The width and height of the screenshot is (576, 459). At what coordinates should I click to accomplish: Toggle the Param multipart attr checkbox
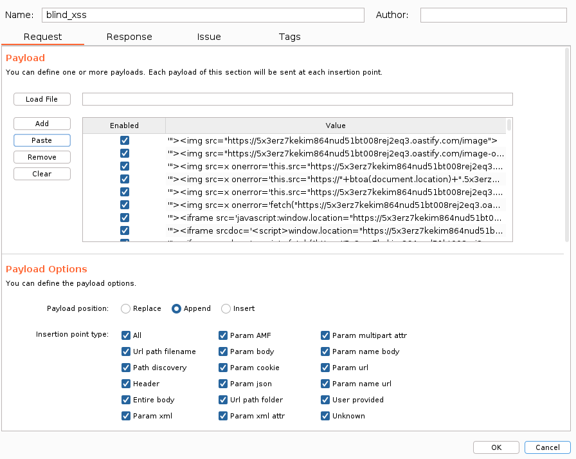(x=325, y=335)
